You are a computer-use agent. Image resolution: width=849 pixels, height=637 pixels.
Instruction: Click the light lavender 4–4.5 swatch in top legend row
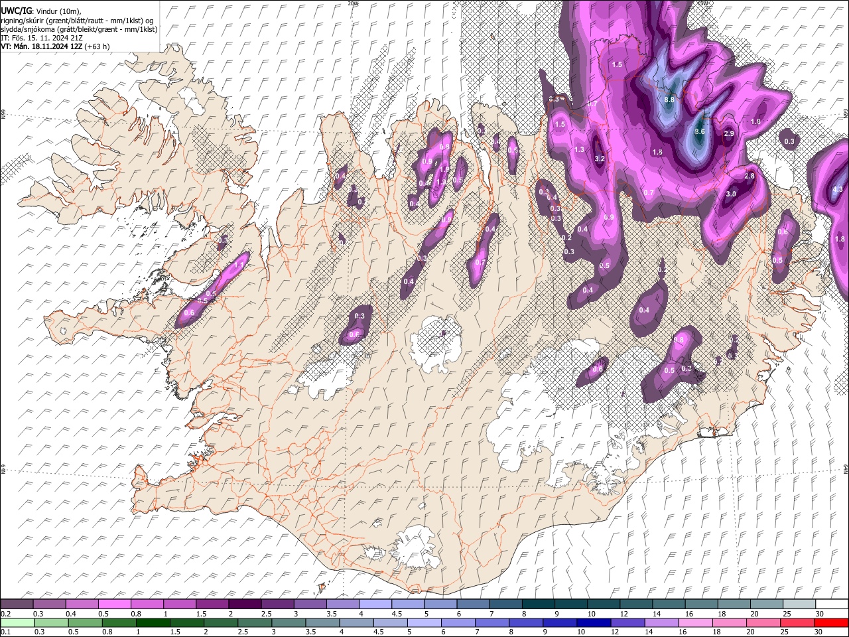(375, 604)
